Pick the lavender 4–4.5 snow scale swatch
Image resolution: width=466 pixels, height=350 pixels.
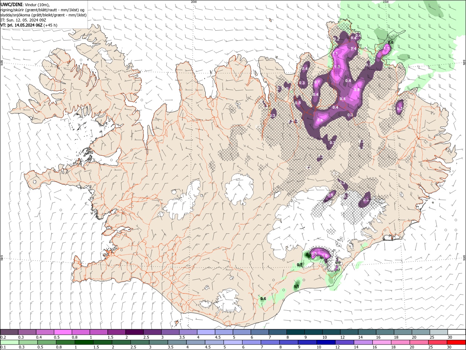click(206, 332)
